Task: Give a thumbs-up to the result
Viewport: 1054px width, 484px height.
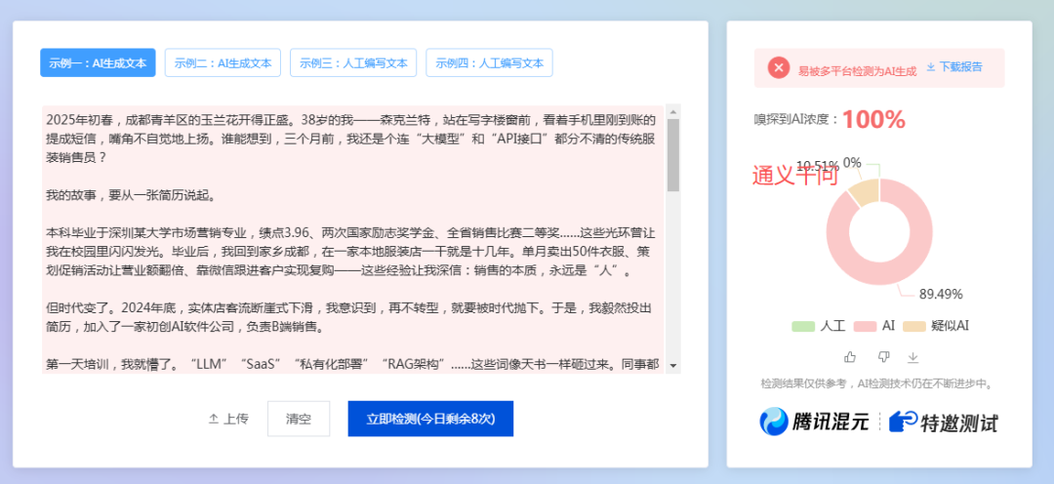Action: pyautogui.click(x=850, y=357)
